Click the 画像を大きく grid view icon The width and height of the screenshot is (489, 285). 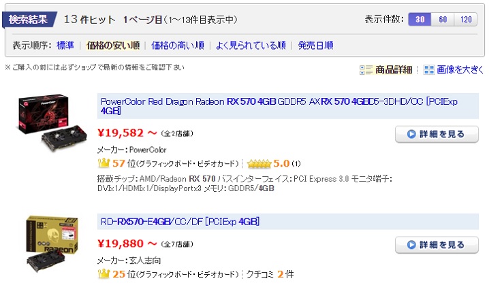pos(429,69)
